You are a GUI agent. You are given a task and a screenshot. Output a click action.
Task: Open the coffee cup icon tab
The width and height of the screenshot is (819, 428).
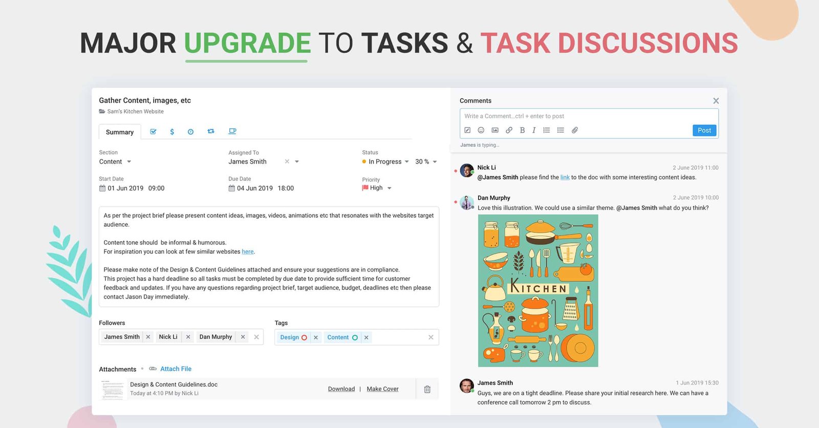pos(232,131)
